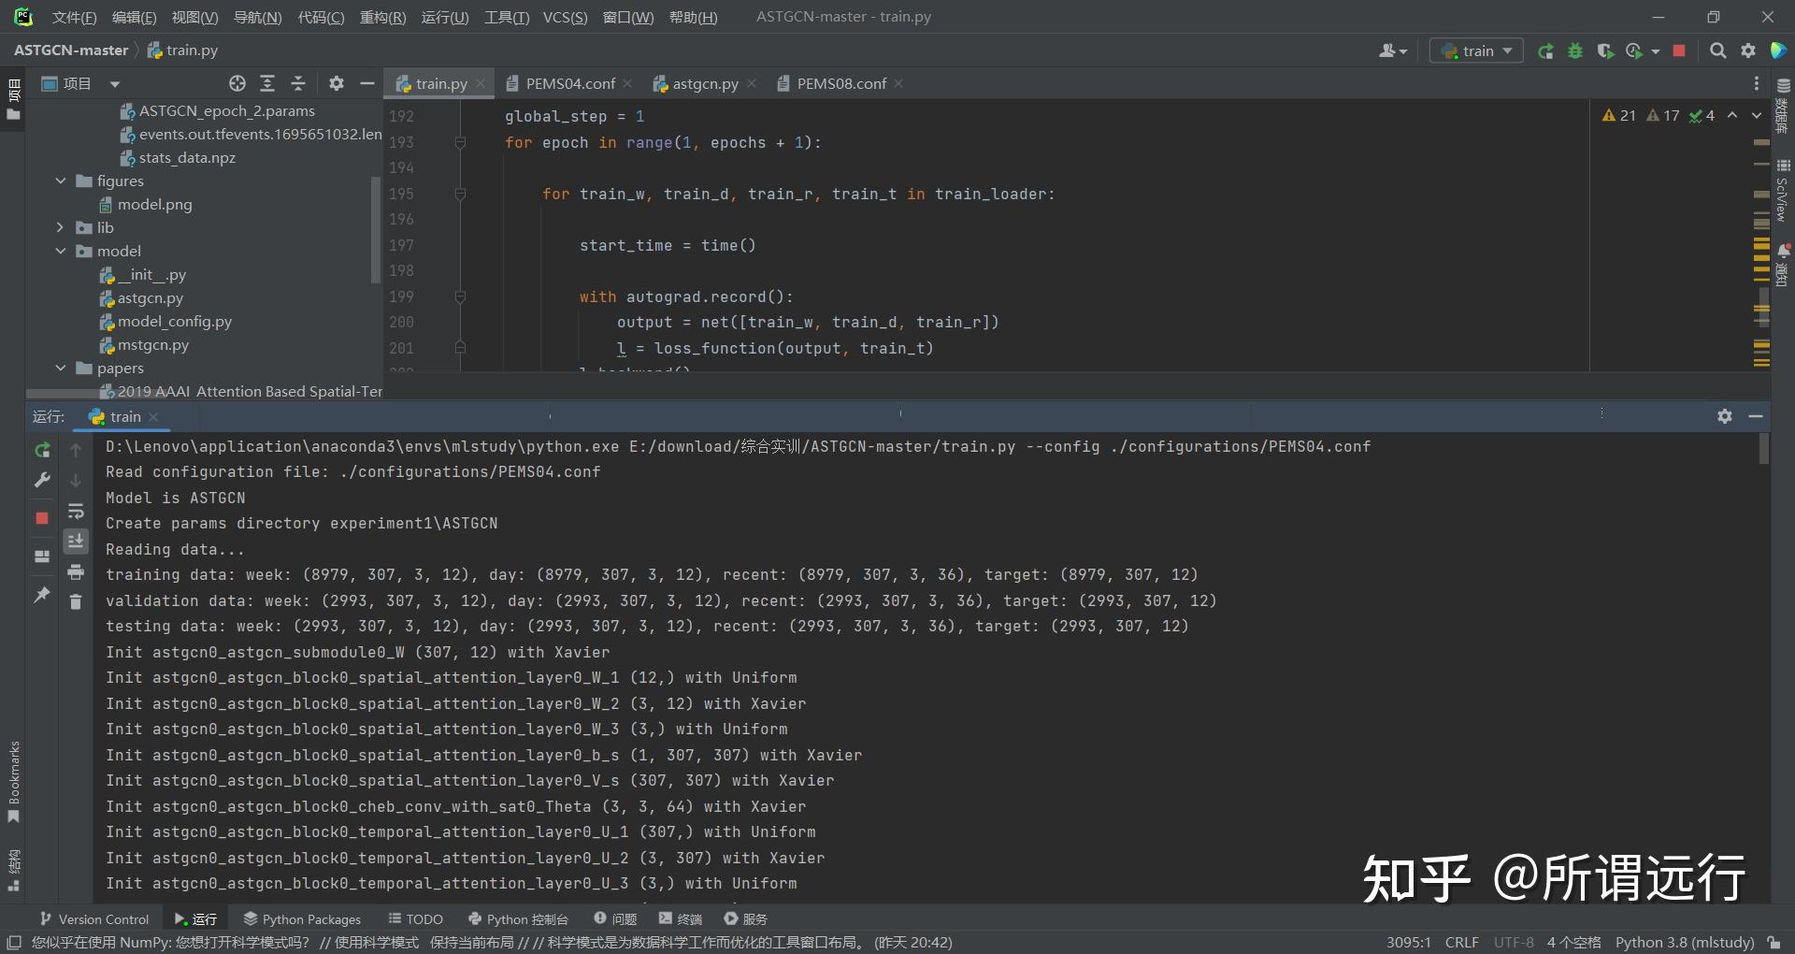
Task: Open the 重构(R) menu
Action: tap(382, 17)
